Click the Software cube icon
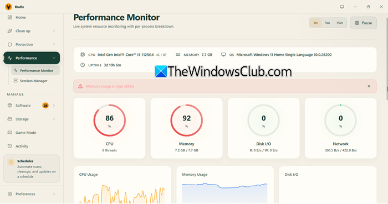Image resolution: width=388 pixels, height=204 pixels. (x=9, y=106)
